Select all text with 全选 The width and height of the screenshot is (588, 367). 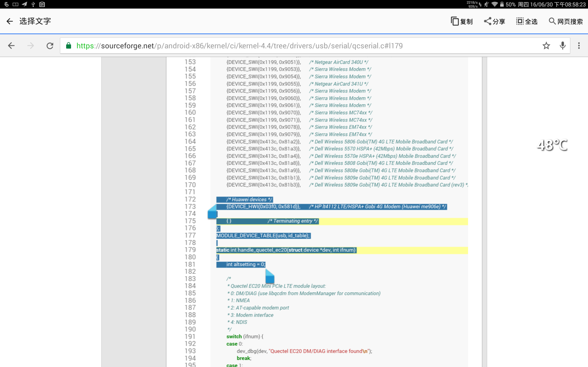click(x=527, y=21)
